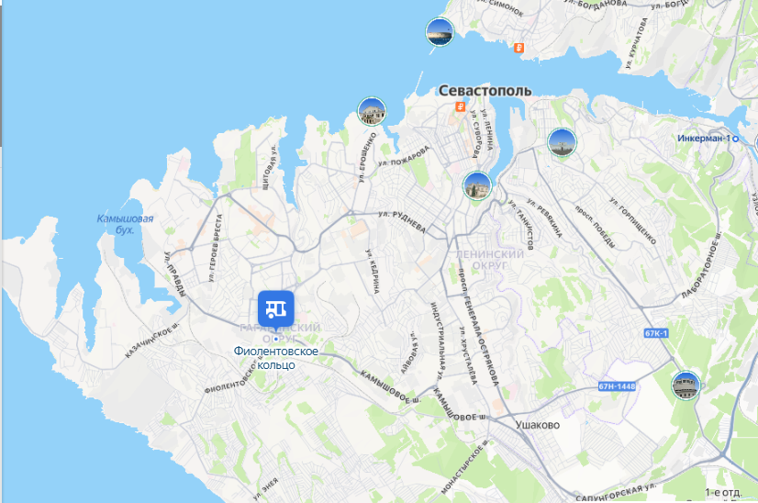This screenshot has width=758, height=503.
Task: Click orange ruble icon below Севастополь label
Action: (x=461, y=106)
